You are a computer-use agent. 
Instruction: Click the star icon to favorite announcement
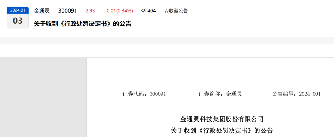[x=166, y=11]
